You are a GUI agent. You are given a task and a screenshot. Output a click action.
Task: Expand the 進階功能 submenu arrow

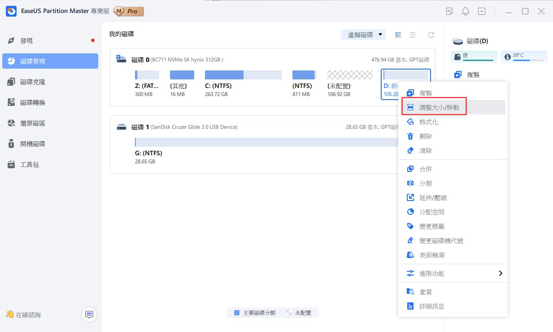[501, 273]
